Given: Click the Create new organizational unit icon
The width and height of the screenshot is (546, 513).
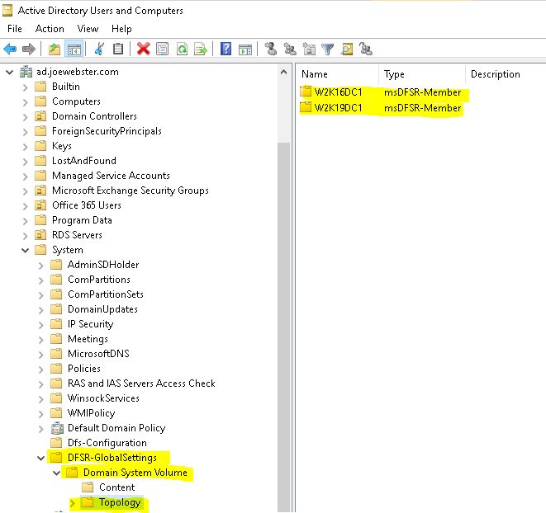Looking at the screenshot, I should click(x=309, y=49).
